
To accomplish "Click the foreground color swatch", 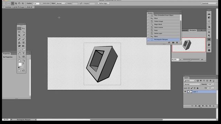I will [20, 64].
